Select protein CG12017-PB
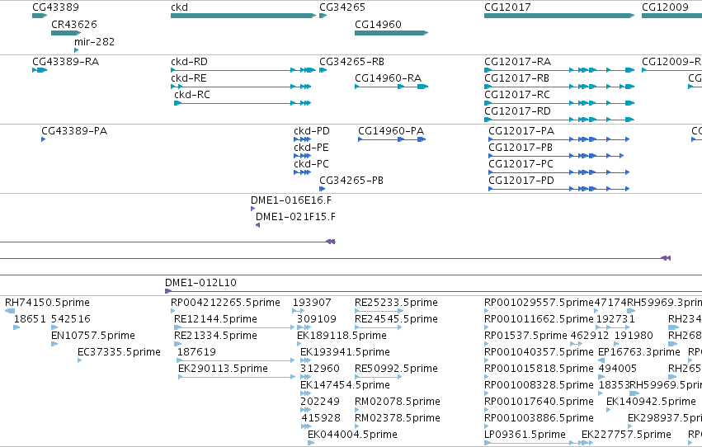 point(556,156)
